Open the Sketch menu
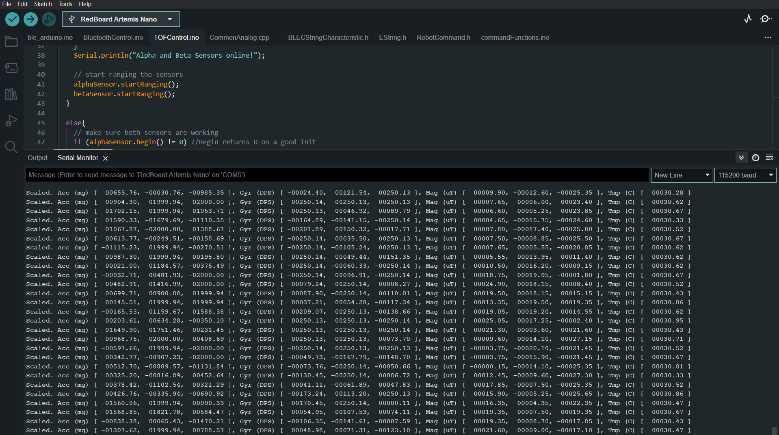This screenshot has height=435, width=779. coord(43,4)
